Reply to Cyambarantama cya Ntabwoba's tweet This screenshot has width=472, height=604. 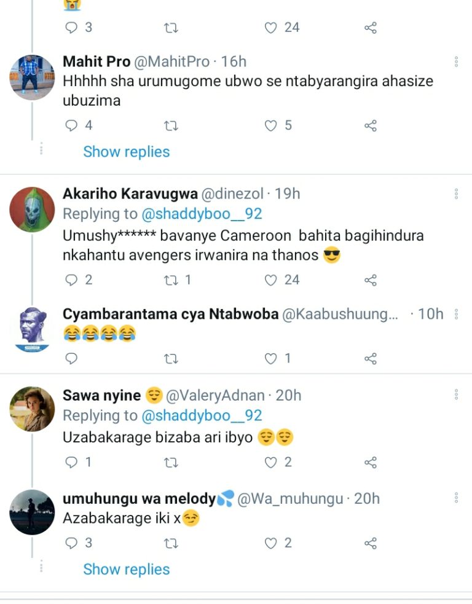click(72, 359)
